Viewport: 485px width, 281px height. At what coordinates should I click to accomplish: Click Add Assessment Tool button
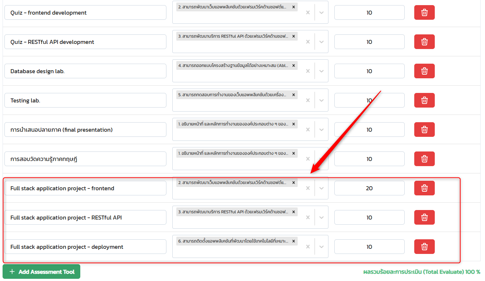coord(41,271)
